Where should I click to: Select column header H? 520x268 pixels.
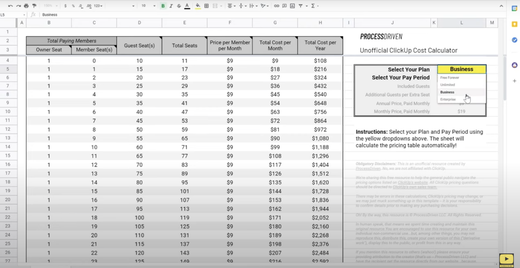(320, 23)
